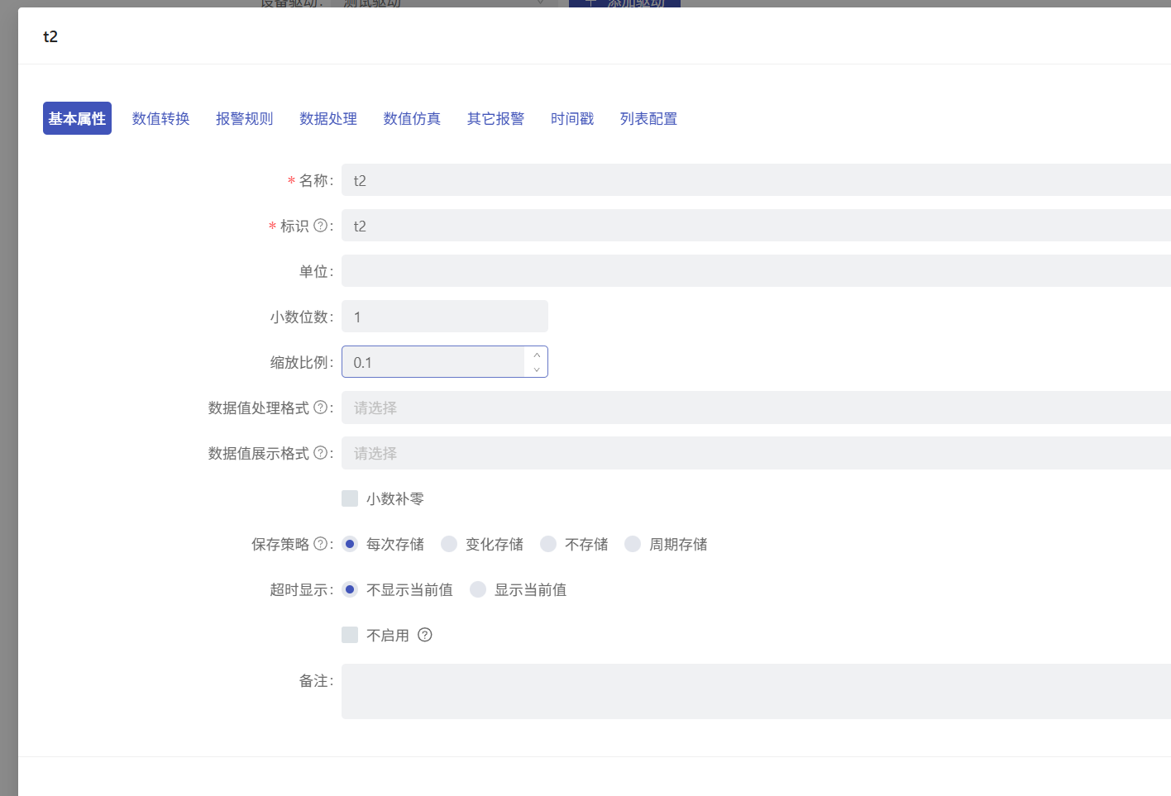The width and height of the screenshot is (1171, 796).
Task: Select 不显示当前值 timeout option
Action: click(x=350, y=589)
